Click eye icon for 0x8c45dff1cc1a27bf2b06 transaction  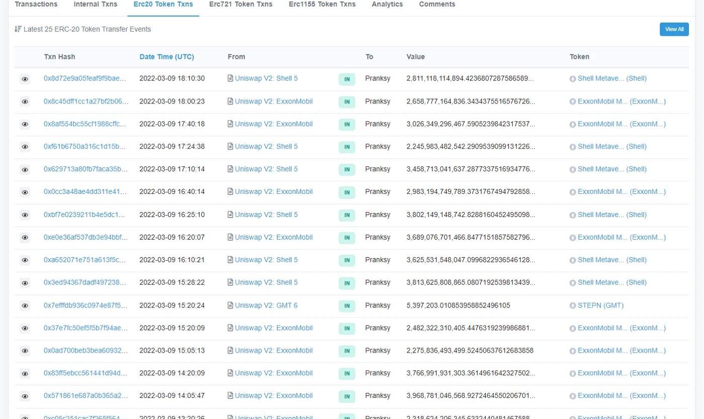[x=25, y=101]
